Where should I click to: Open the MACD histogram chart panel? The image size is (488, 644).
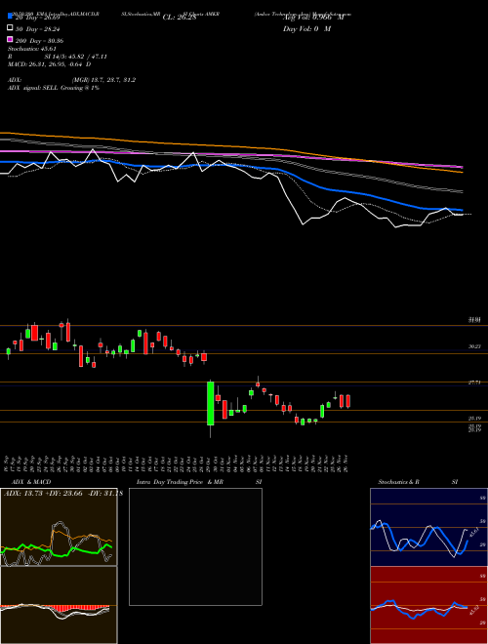coord(59,605)
